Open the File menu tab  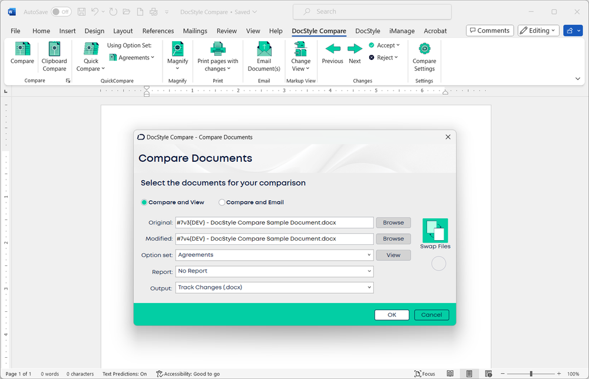coord(15,31)
